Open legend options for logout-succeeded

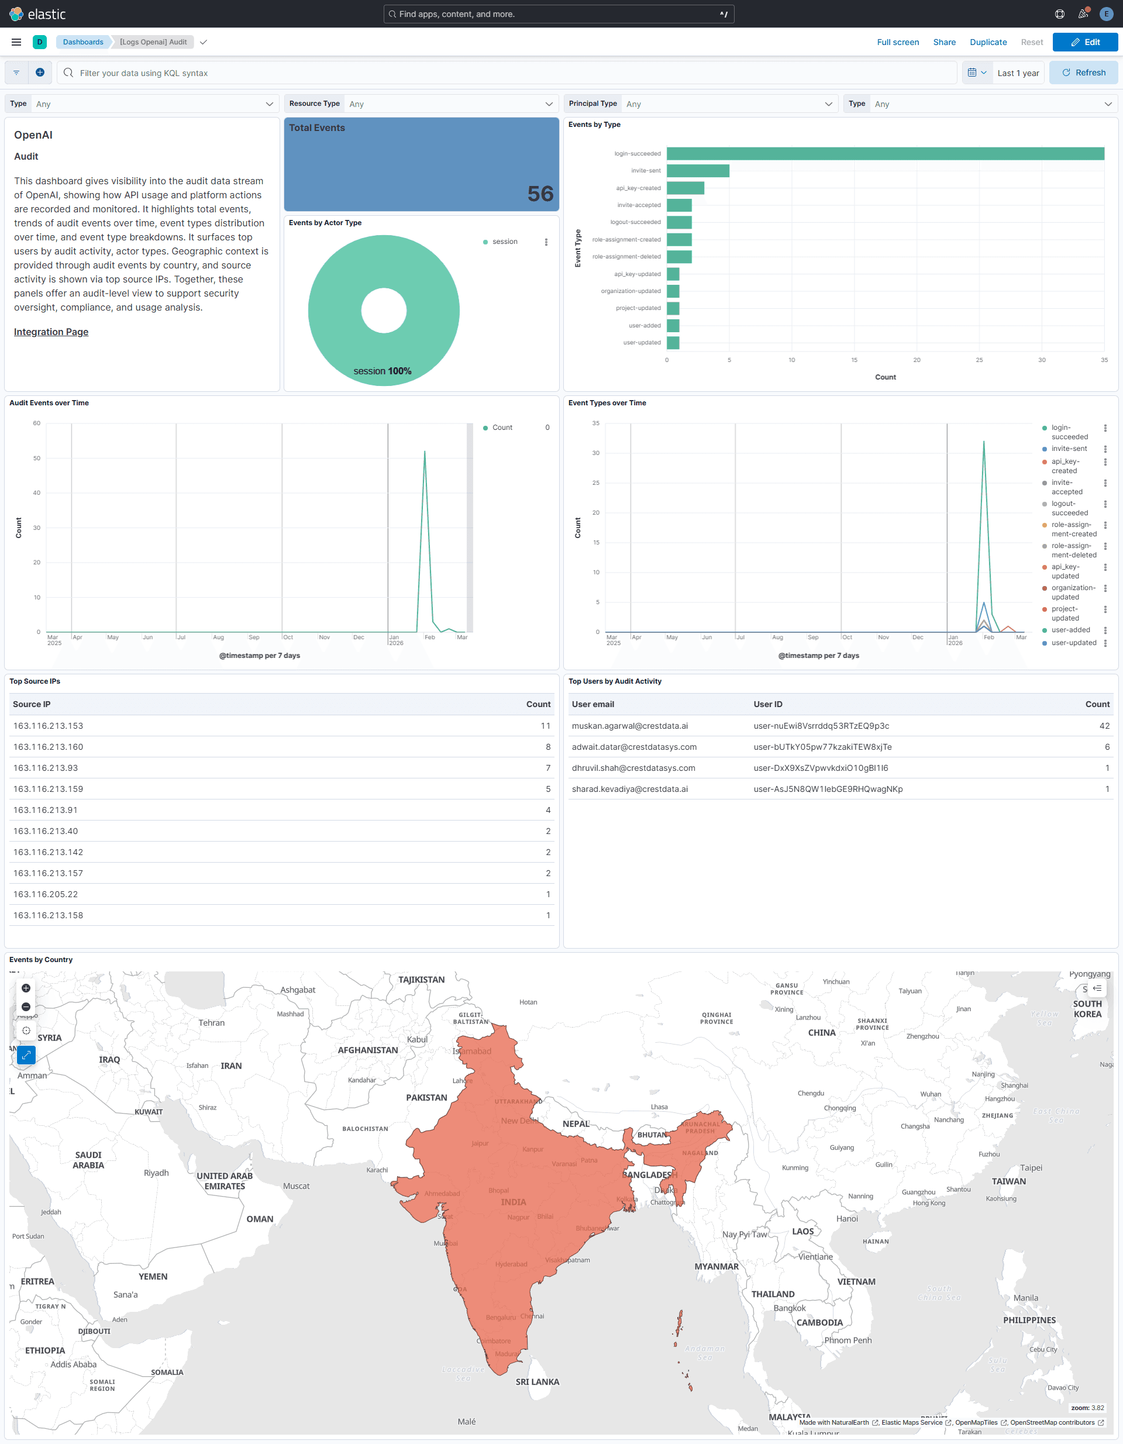point(1105,505)
